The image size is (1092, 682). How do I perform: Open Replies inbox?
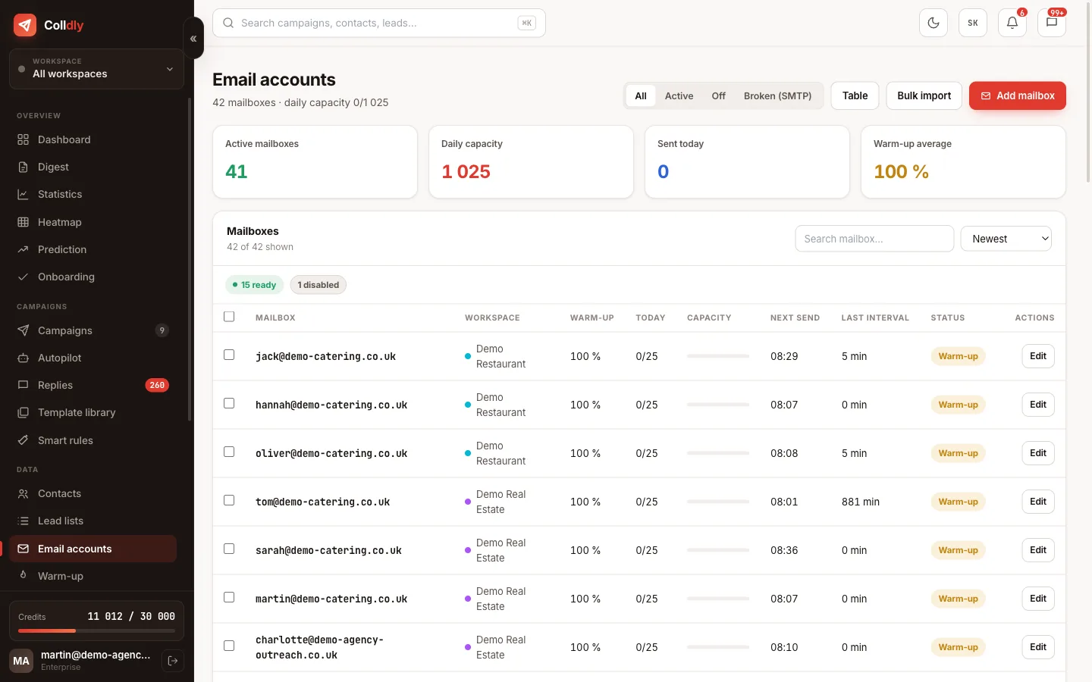pyautogui.click(x=93, y=385)
